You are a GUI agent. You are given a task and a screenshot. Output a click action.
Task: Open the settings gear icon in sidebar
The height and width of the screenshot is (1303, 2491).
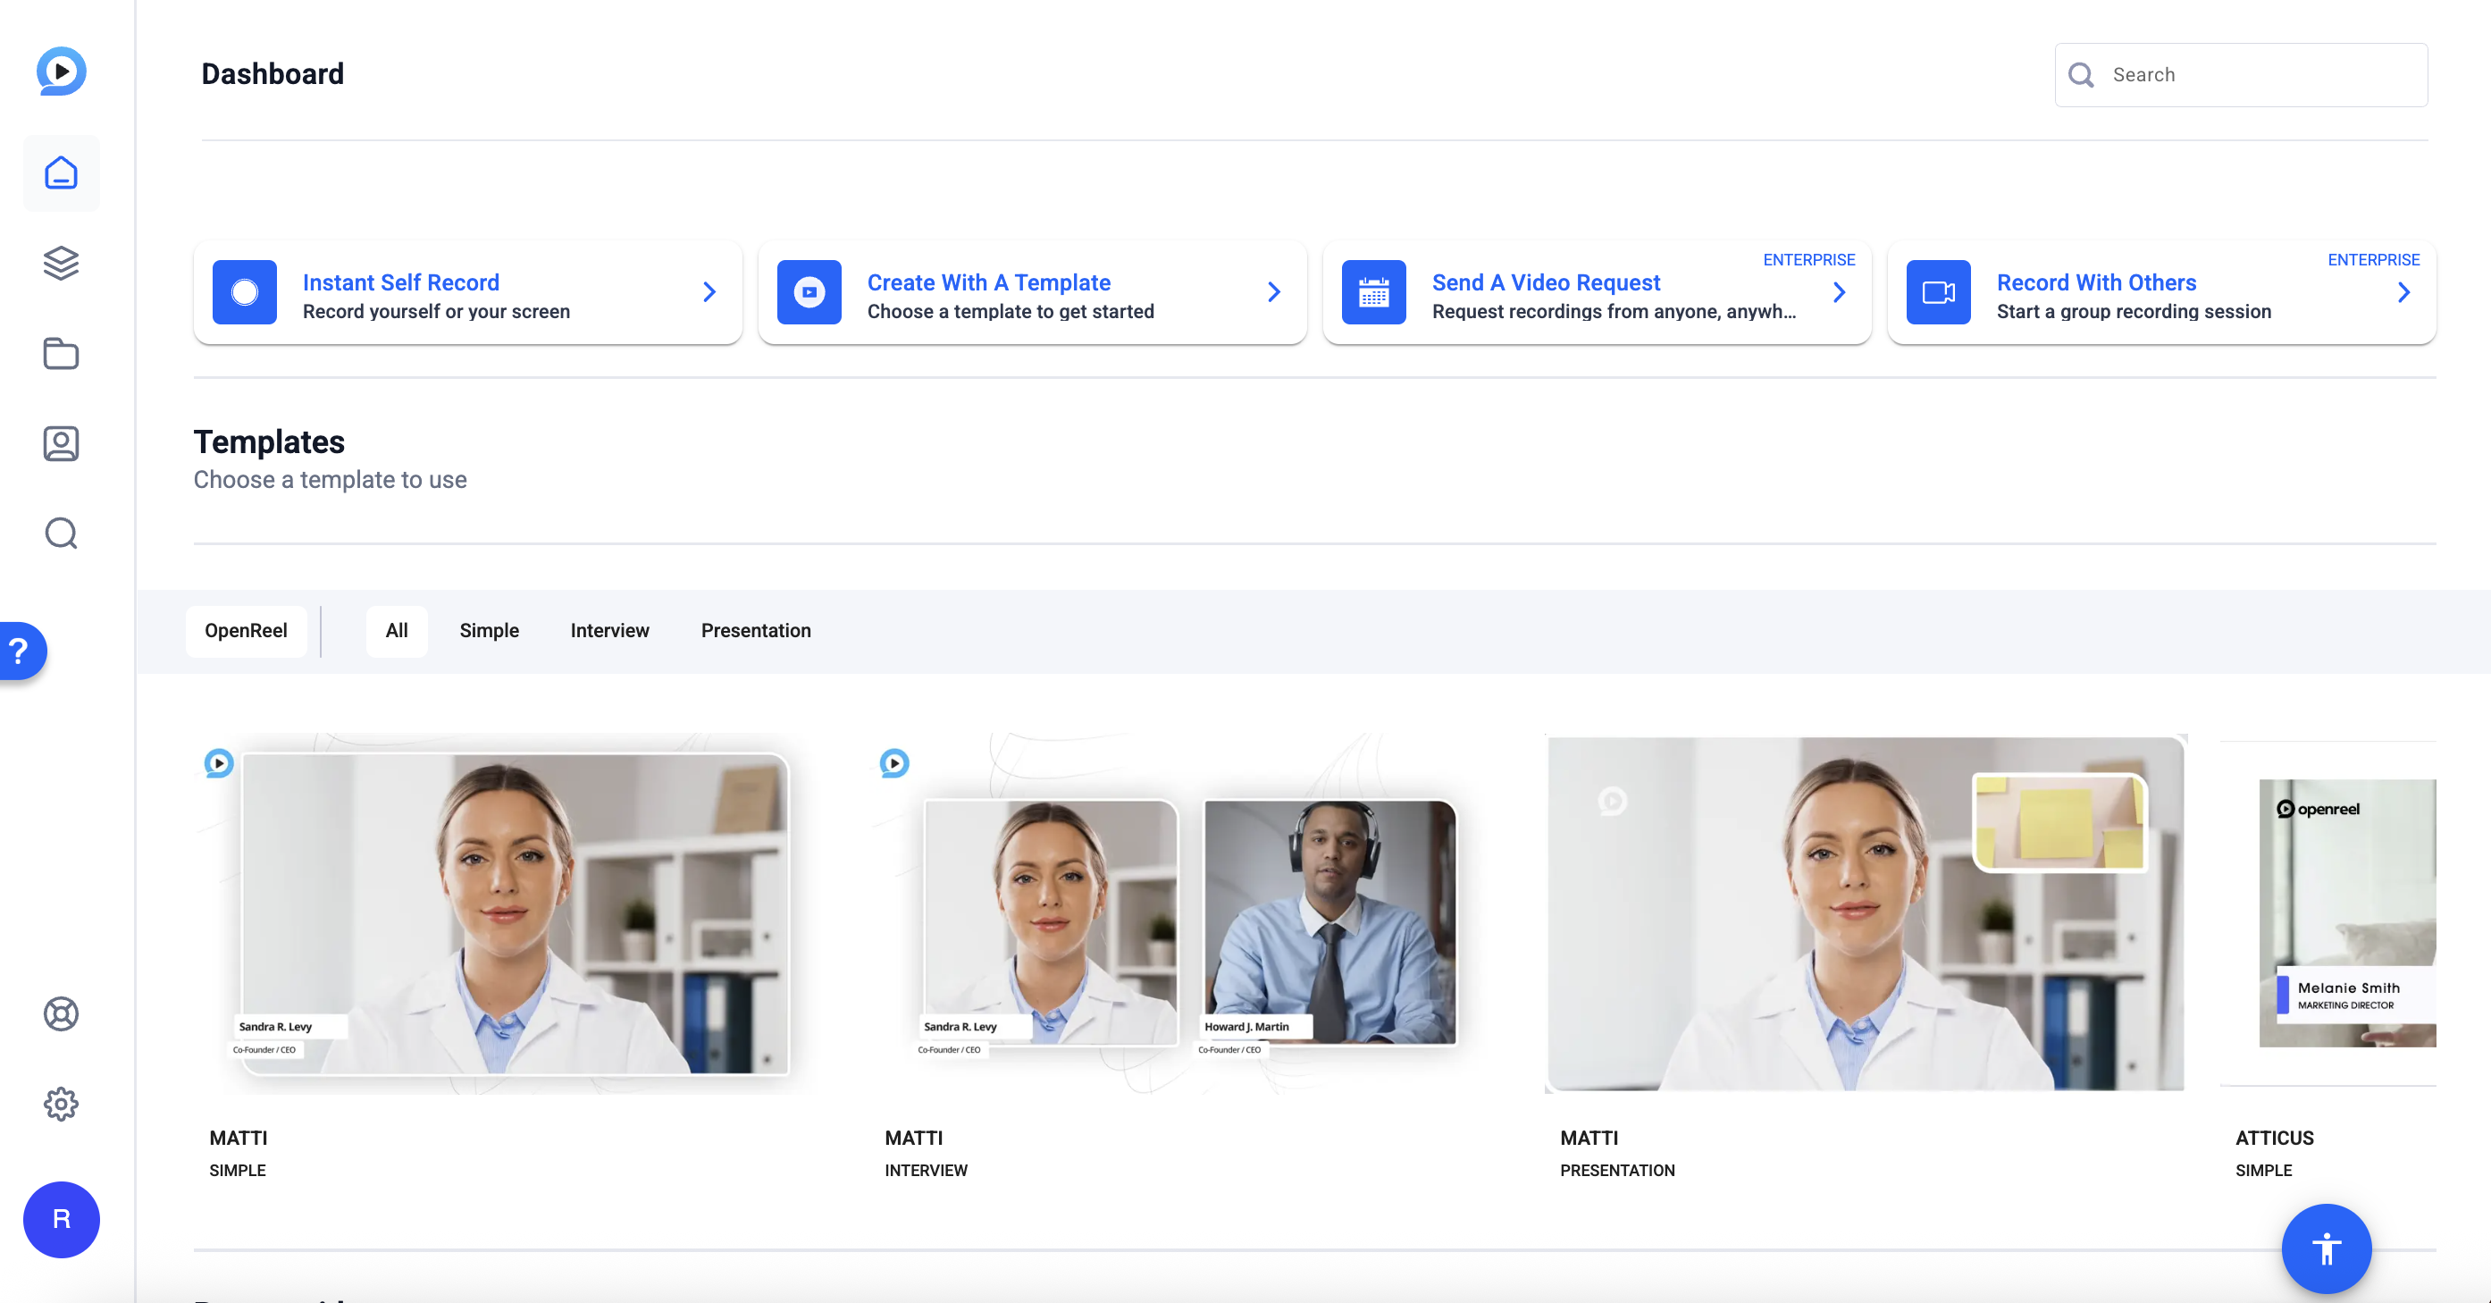[x=61, y=1105]
